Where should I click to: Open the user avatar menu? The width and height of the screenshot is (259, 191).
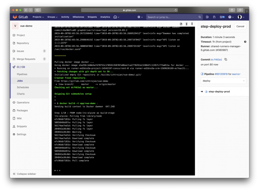[x=241, y=17]
